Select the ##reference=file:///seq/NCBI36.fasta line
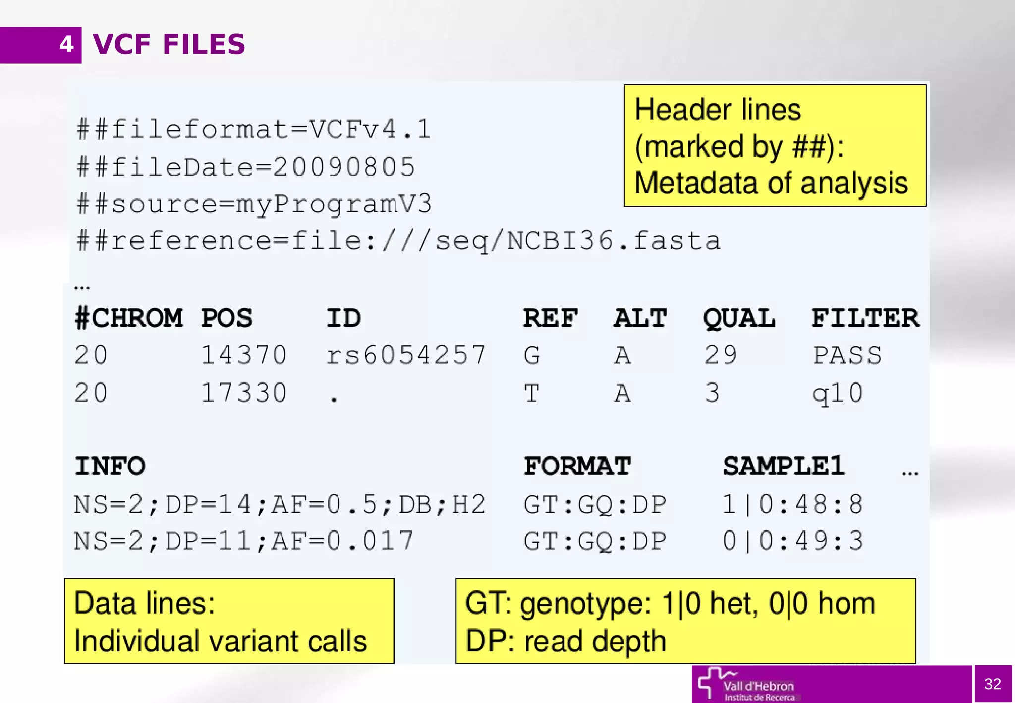The image size is (1015, 703). (x=398, y=241)
